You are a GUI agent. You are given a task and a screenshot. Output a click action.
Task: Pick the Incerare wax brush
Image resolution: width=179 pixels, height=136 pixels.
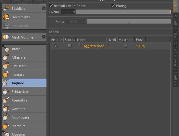coord(24,75)
